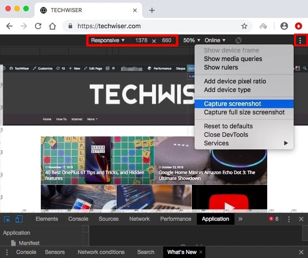Screen dimensions: 308x258
Task: Open the Chrome profile avatar
Action: coord(284,26)
